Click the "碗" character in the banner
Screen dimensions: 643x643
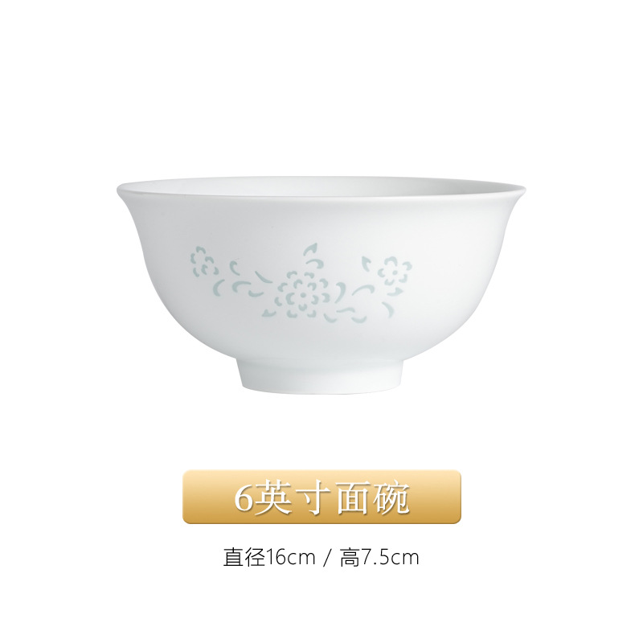pos(391,498)
